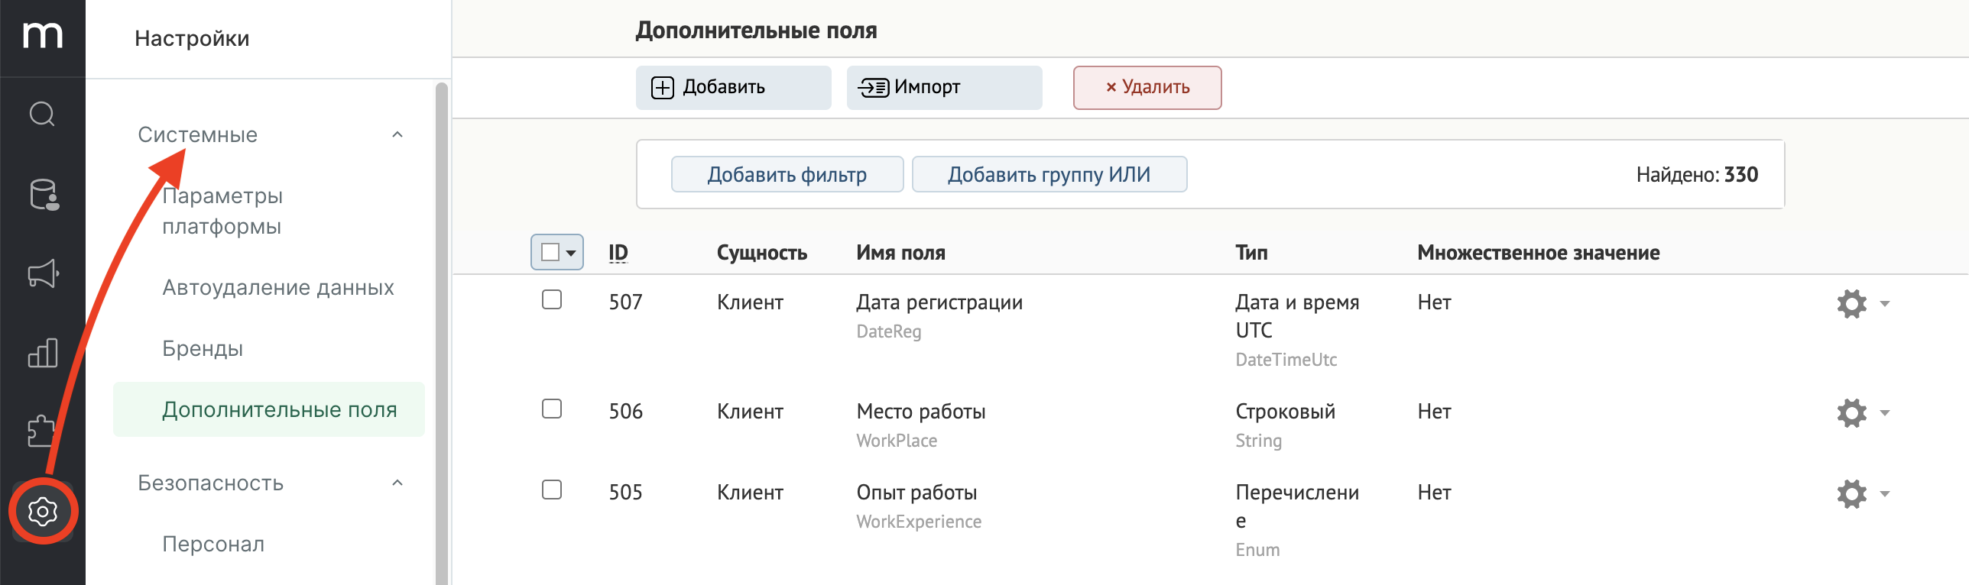Click the ID 505 cell

coord(626,493)
